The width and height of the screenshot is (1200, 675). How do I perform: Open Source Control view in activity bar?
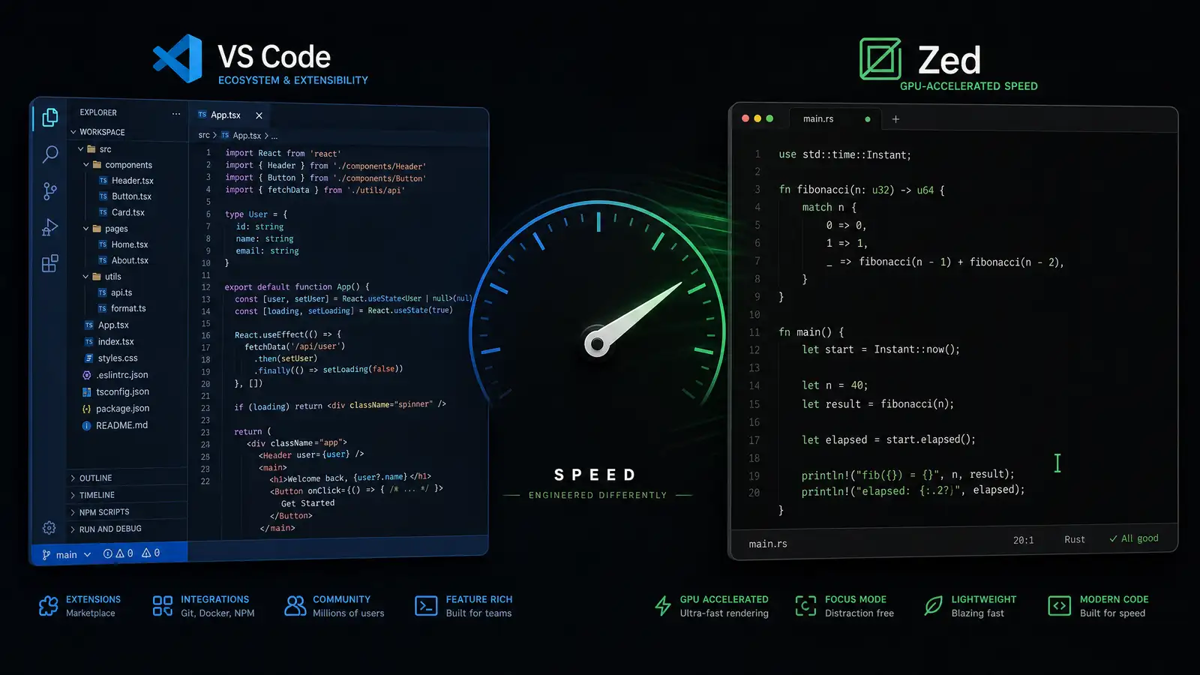point(50,191)
